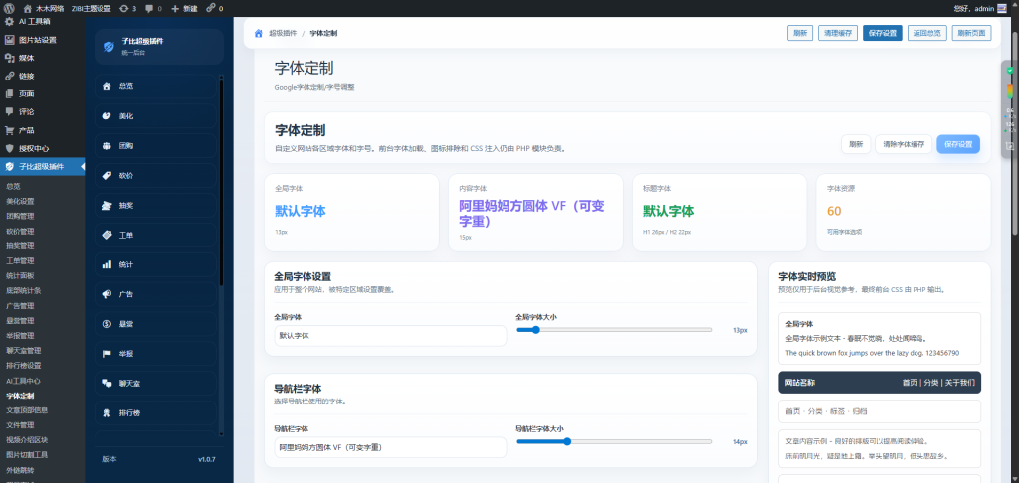Screen dimensions: 1019x483
Task: Open admin user avatar menu
Action: 1001,8
